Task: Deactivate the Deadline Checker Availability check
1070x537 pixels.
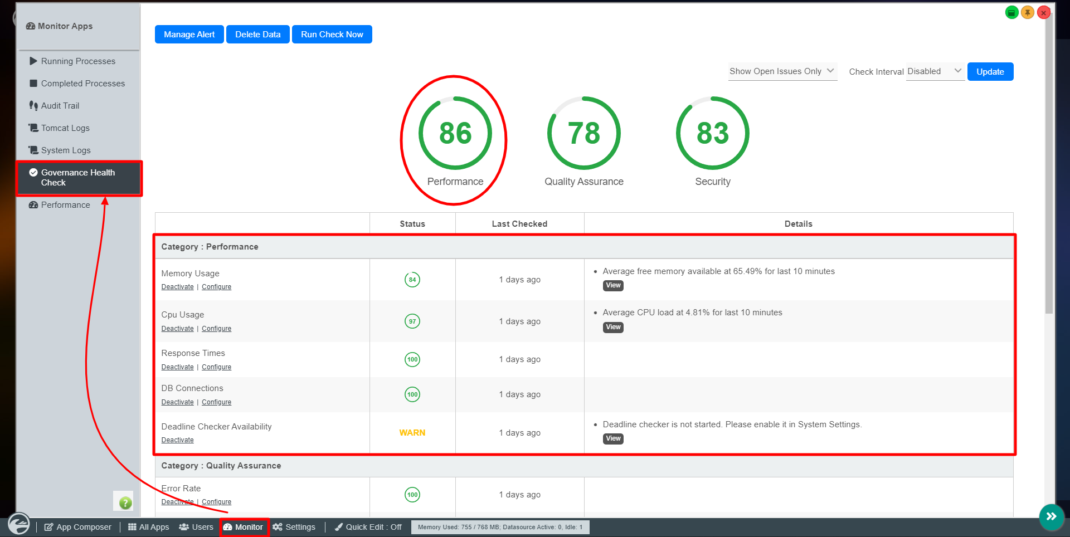Action: [177, 440]
